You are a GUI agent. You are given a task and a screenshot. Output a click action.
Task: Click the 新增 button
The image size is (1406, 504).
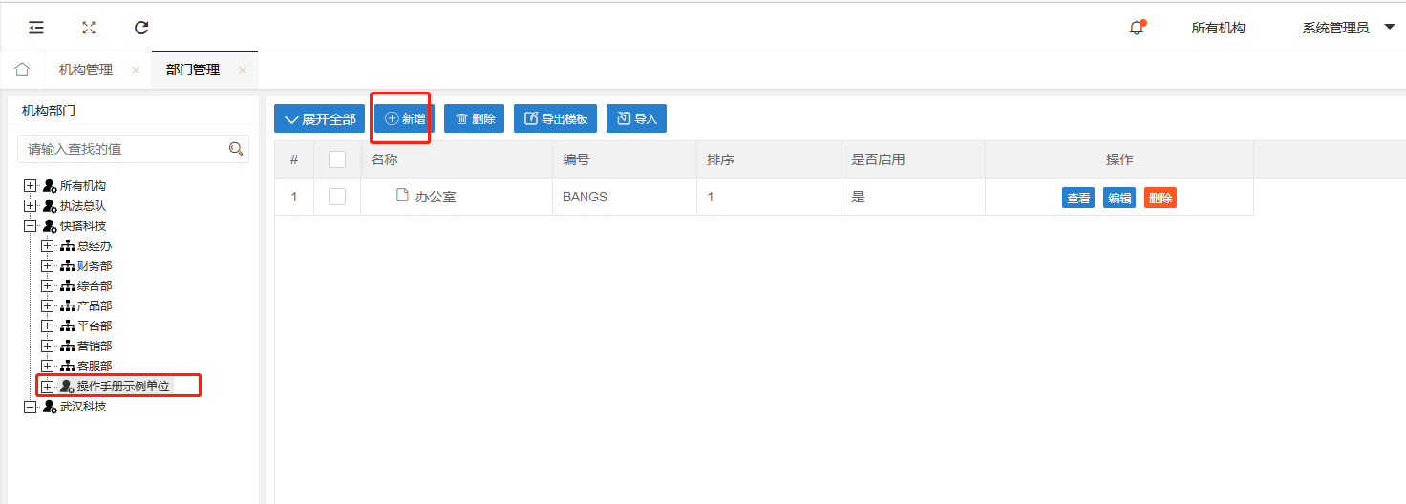(x=404, y=118)
